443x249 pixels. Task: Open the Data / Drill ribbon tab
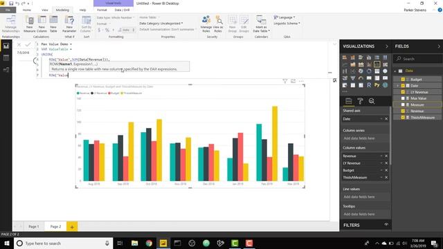click(122, 10)
